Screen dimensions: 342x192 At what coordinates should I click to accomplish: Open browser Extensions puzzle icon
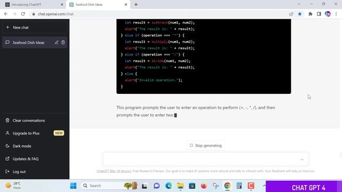click(310, 14)
